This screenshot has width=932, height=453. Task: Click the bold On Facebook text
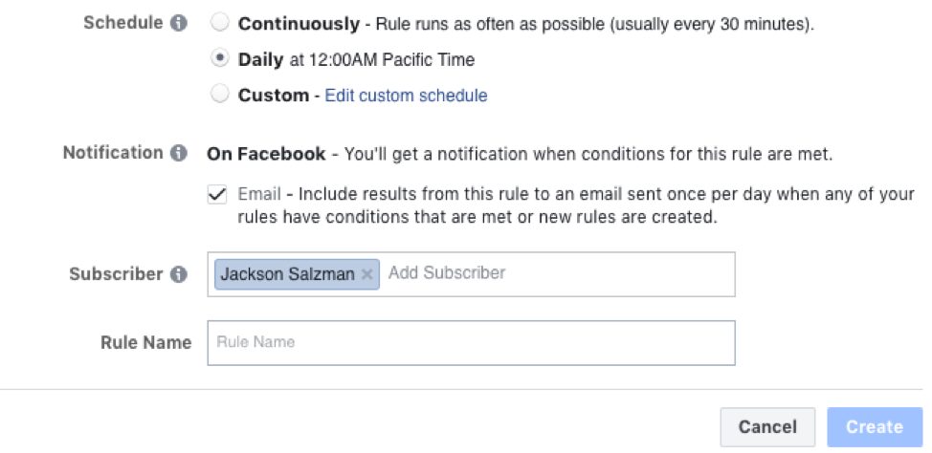point(267,153)
